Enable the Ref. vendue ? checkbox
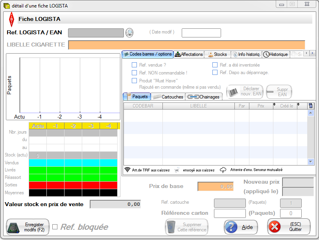The width and height of the screenshot is (319, 240). tap(135, 65)
